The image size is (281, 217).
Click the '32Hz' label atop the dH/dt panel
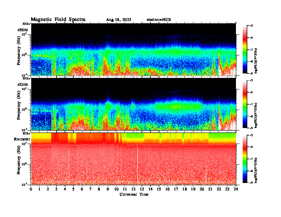[x=26, y=24]
